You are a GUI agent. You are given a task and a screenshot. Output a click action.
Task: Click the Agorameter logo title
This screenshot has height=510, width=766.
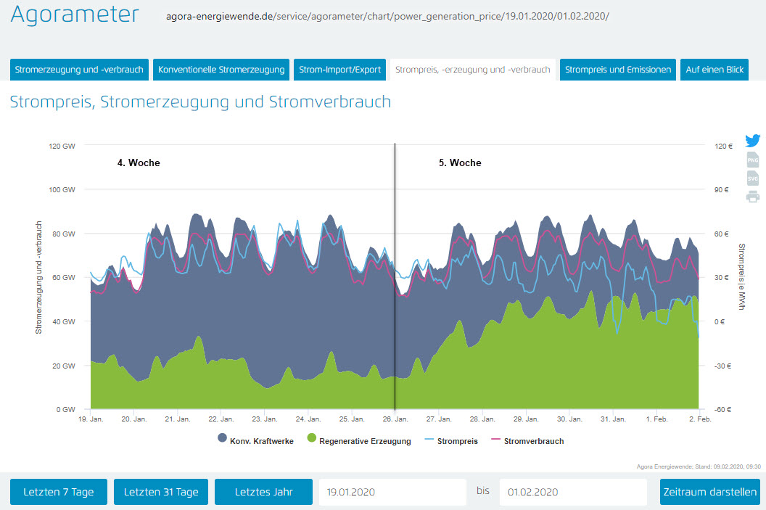point(75,17)
